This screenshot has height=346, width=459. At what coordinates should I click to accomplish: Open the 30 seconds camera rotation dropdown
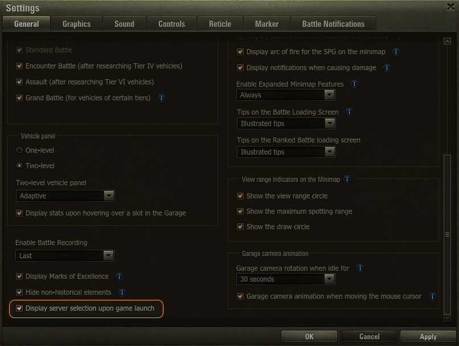[285, 279]
